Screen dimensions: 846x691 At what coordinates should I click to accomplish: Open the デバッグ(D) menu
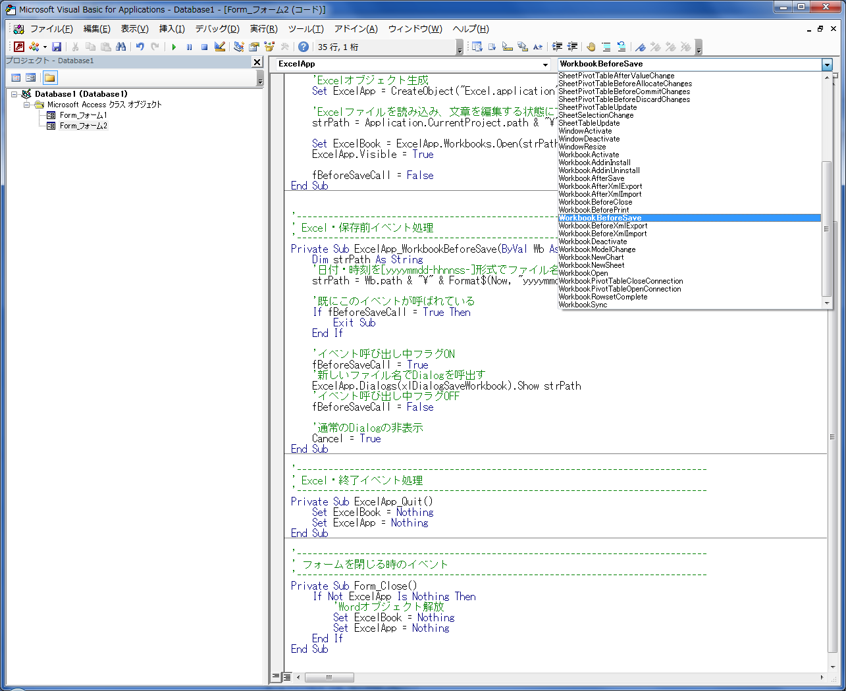point(217,29)
